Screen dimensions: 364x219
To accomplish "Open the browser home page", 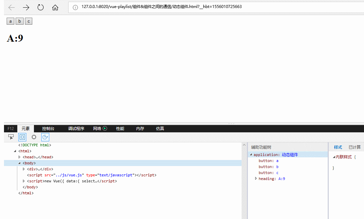I will coord(55,7).
